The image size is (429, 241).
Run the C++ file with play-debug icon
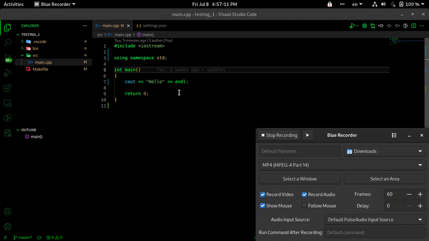[352, 26]
